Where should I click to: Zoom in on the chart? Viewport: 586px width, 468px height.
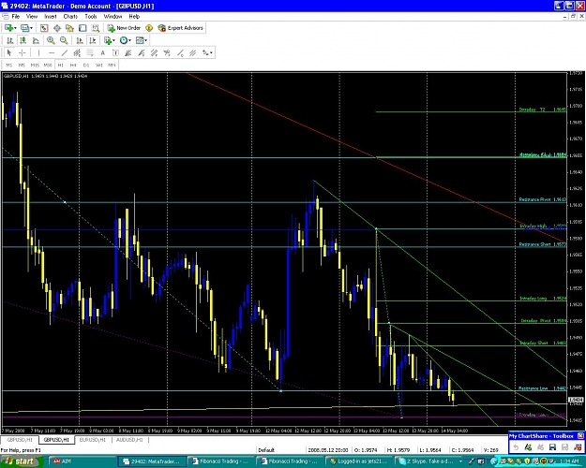(x=51, y=40)
